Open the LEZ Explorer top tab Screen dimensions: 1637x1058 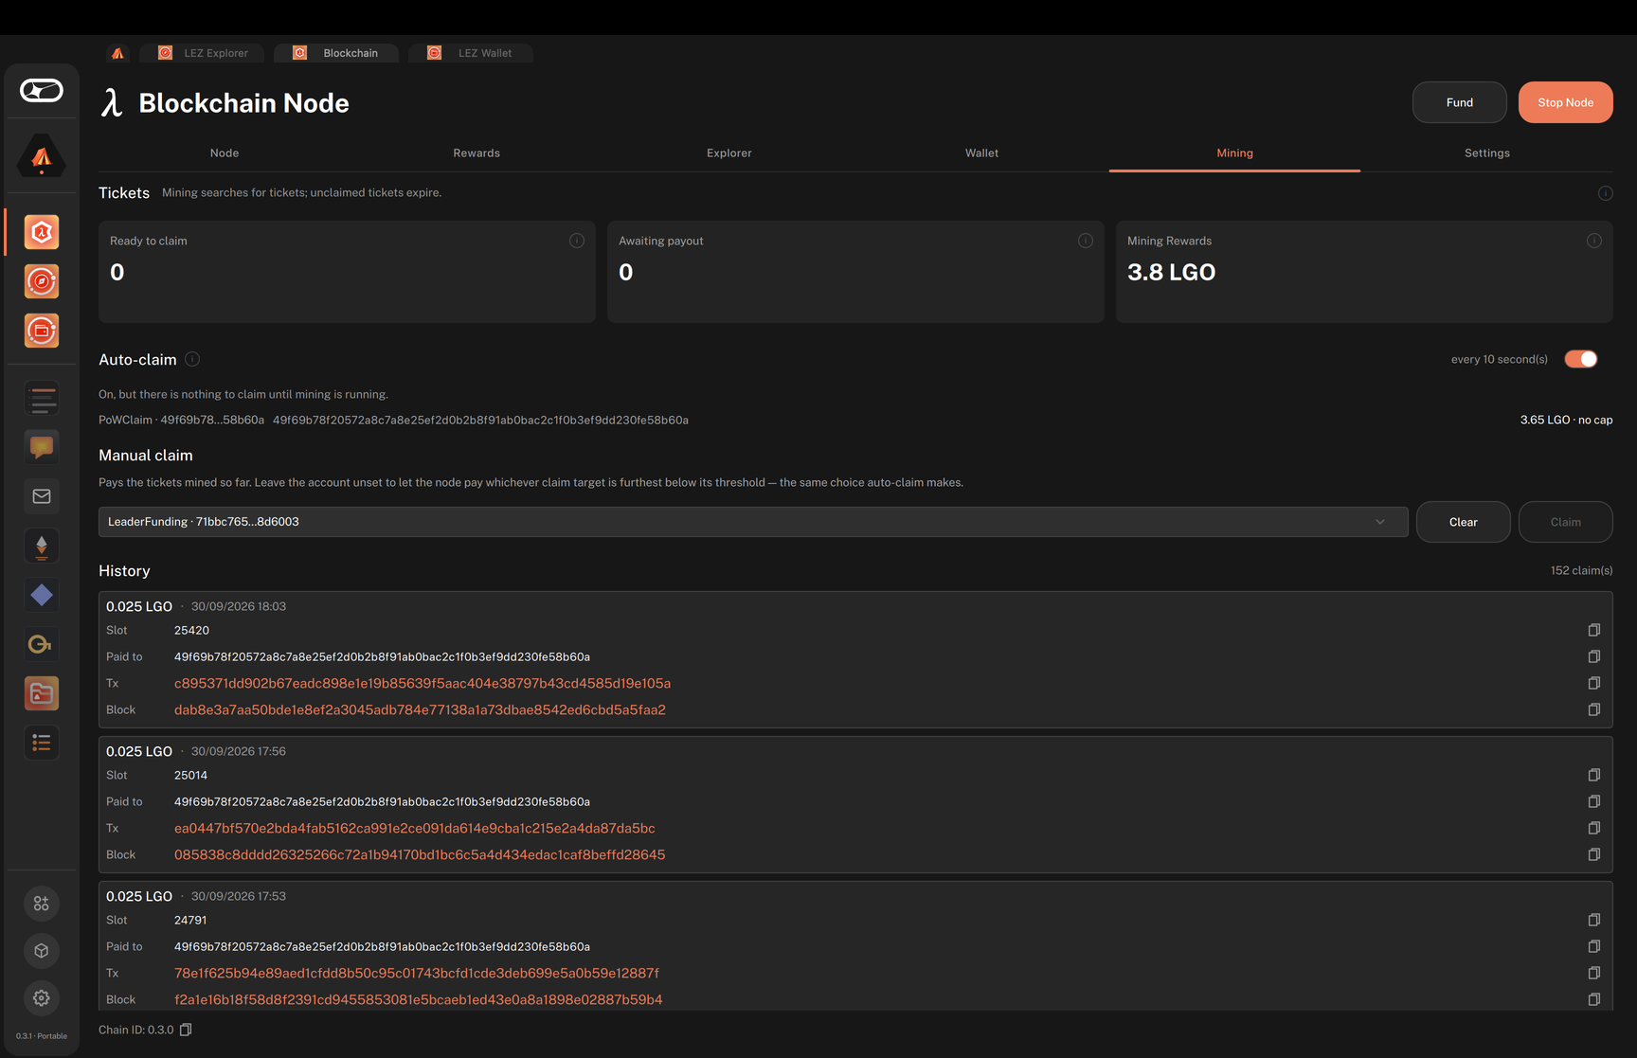(x=203, y=53)
